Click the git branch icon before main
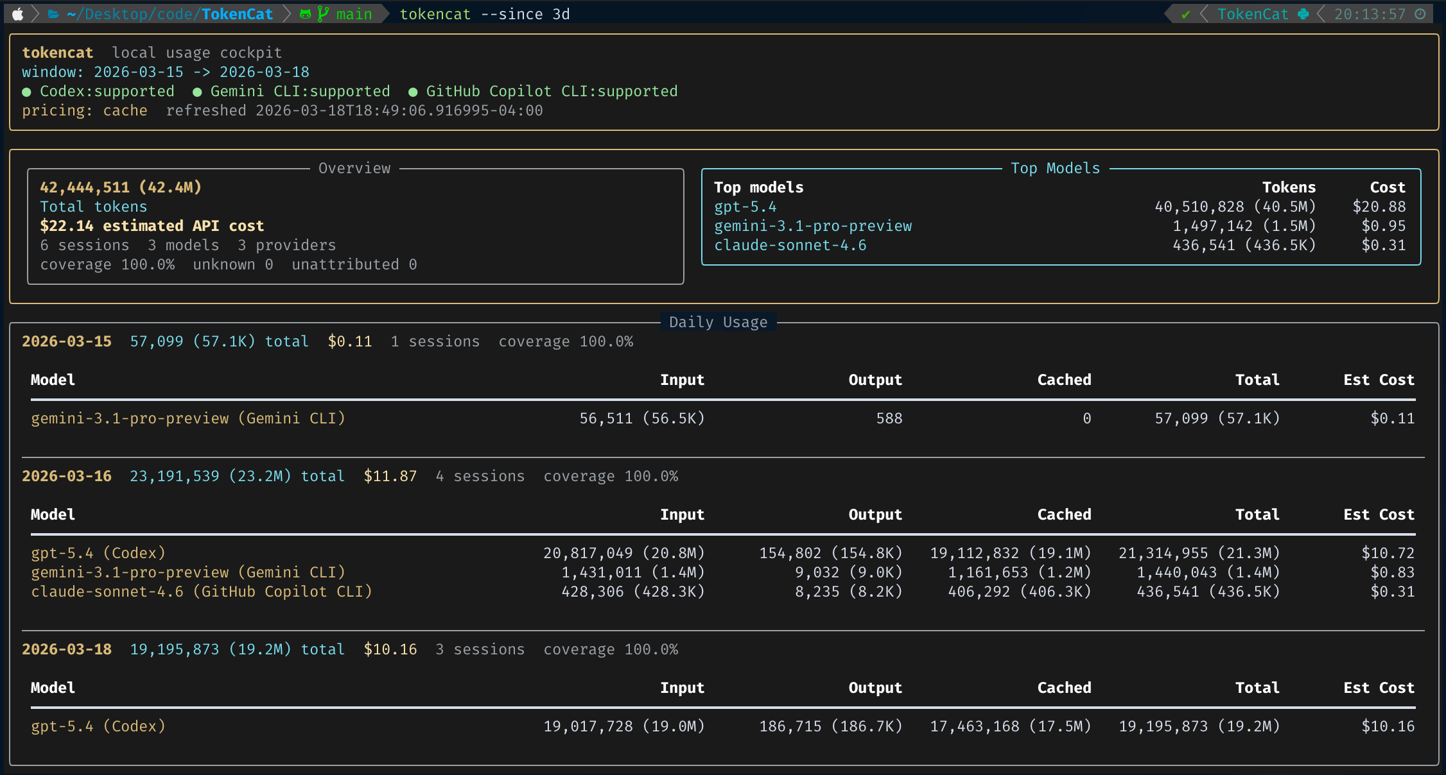The width and height of the screenshot is (1446, 775). pos(323,14)
